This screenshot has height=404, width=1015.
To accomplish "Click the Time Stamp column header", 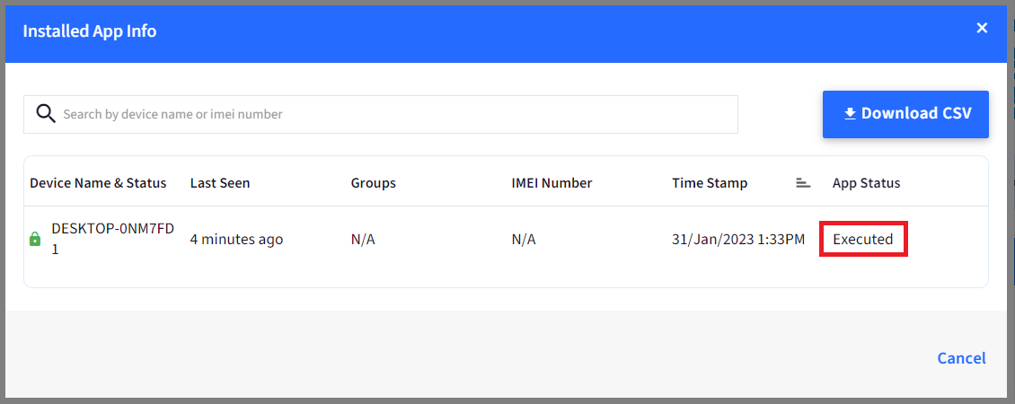I will [710, 183].
